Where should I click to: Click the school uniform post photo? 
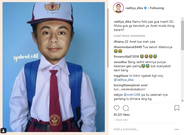54,67
